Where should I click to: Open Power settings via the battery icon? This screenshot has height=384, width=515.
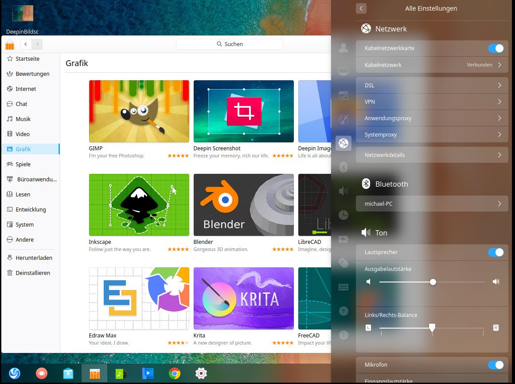(x=343, y=239)
